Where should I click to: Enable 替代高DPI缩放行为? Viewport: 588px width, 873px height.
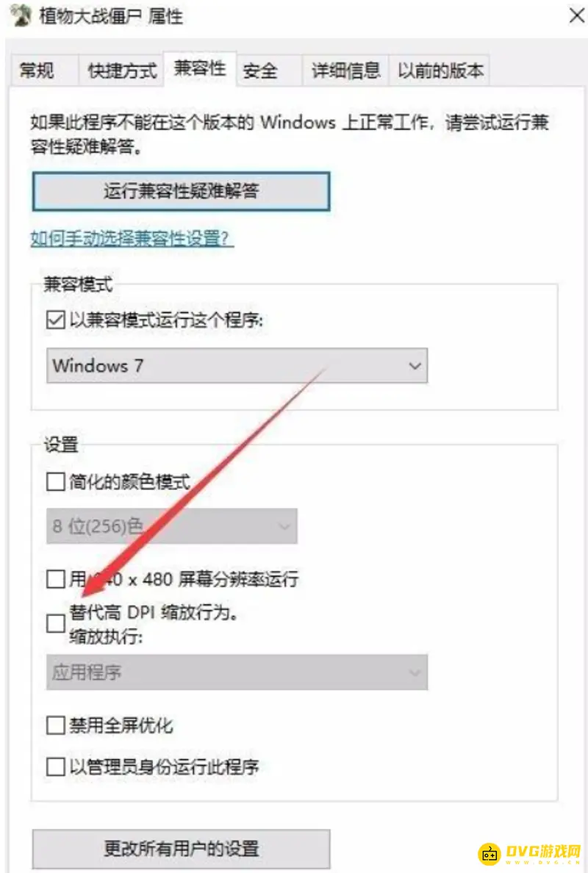click(x=54, y=624)
